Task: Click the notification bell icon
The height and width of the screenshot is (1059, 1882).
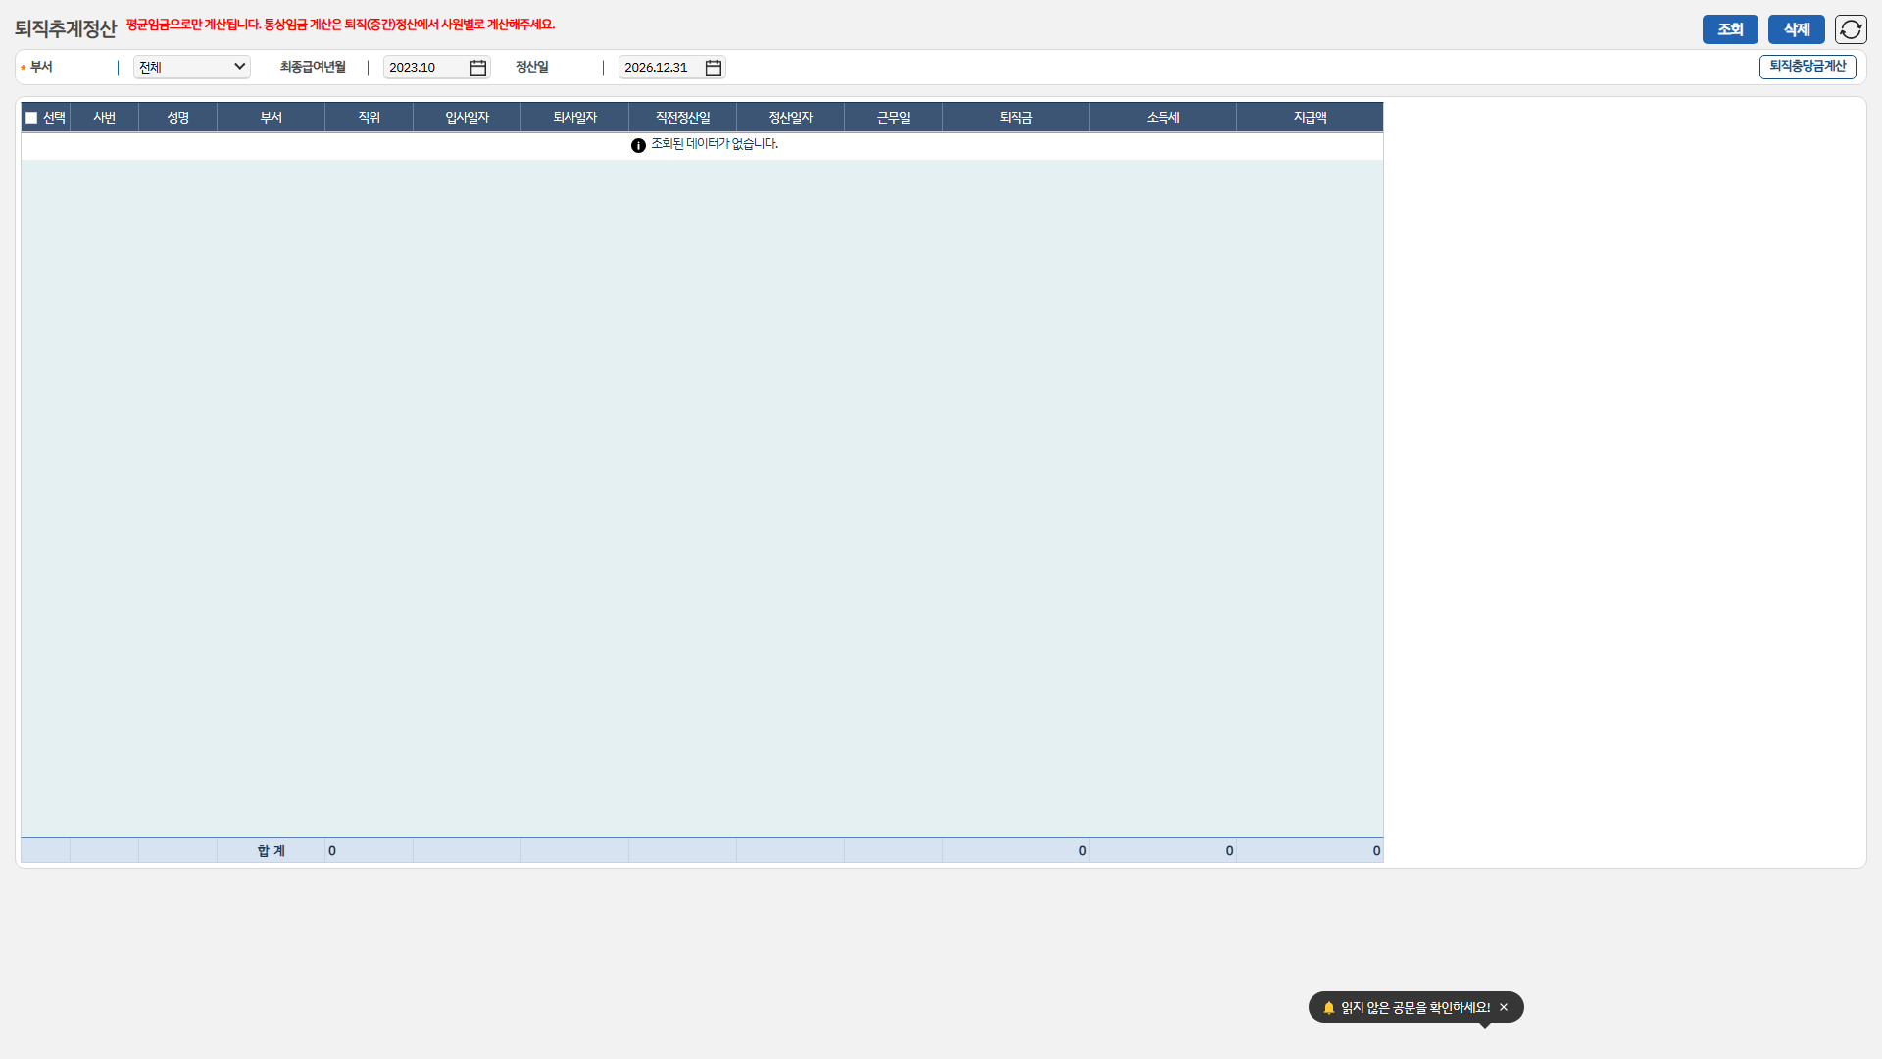Action: [x=1329, y=1007]
